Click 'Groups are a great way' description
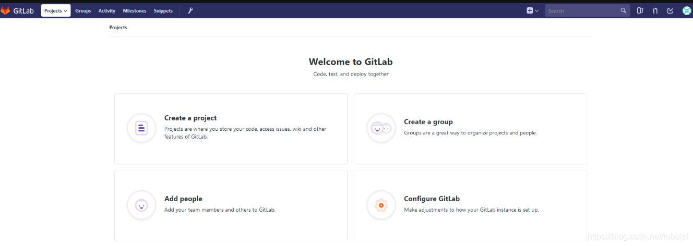 click(x=470, y=133)
